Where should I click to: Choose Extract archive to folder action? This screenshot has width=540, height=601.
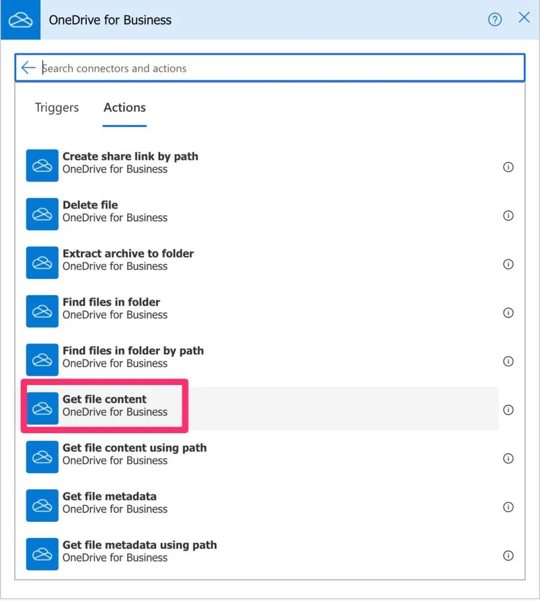pos(128,260)
